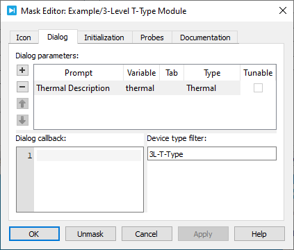Click line 1 in Dialog callback editor
This screenshot has width=294, height=250.
pyautogui.click(x=89, y=156)
